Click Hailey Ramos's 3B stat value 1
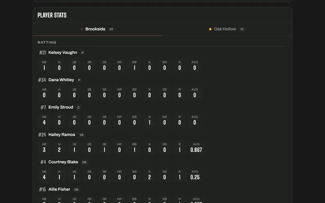This screenshot has height=203, width=325. pos(104,150)
